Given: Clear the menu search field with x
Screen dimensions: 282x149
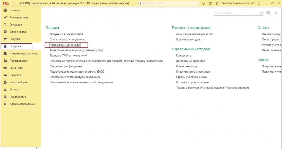Looking at the screenshot, I should point(261,13).
